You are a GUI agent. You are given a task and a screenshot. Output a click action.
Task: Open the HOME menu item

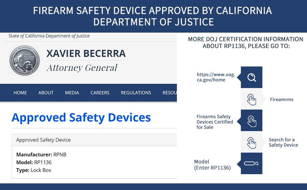pyautogui.click(x=20, y=93)
